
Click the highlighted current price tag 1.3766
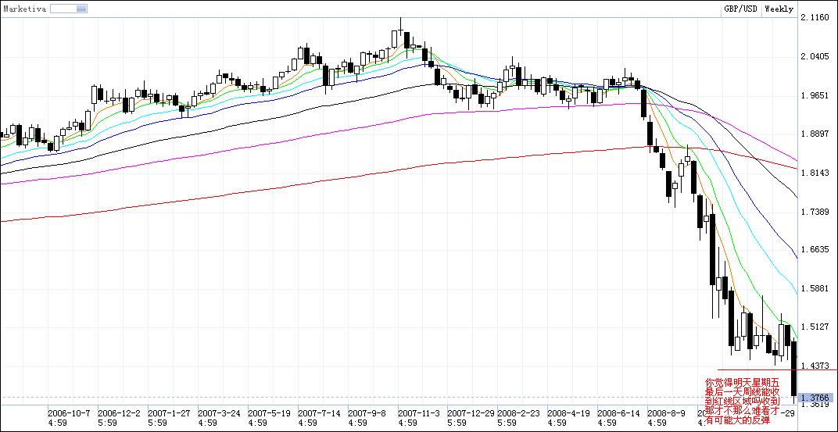815,398
